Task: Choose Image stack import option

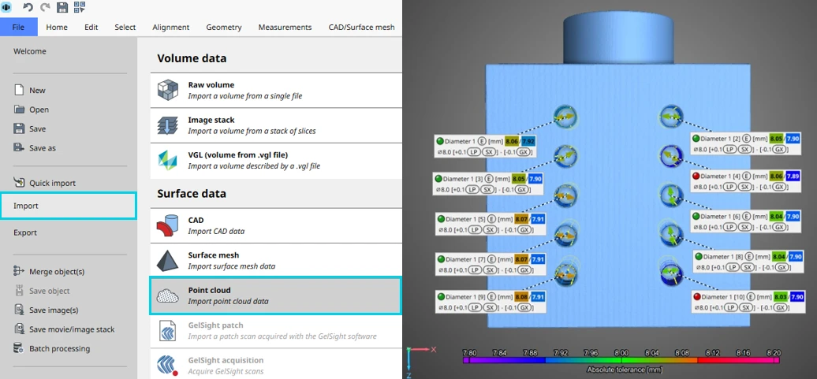Action: click(275, 125)
